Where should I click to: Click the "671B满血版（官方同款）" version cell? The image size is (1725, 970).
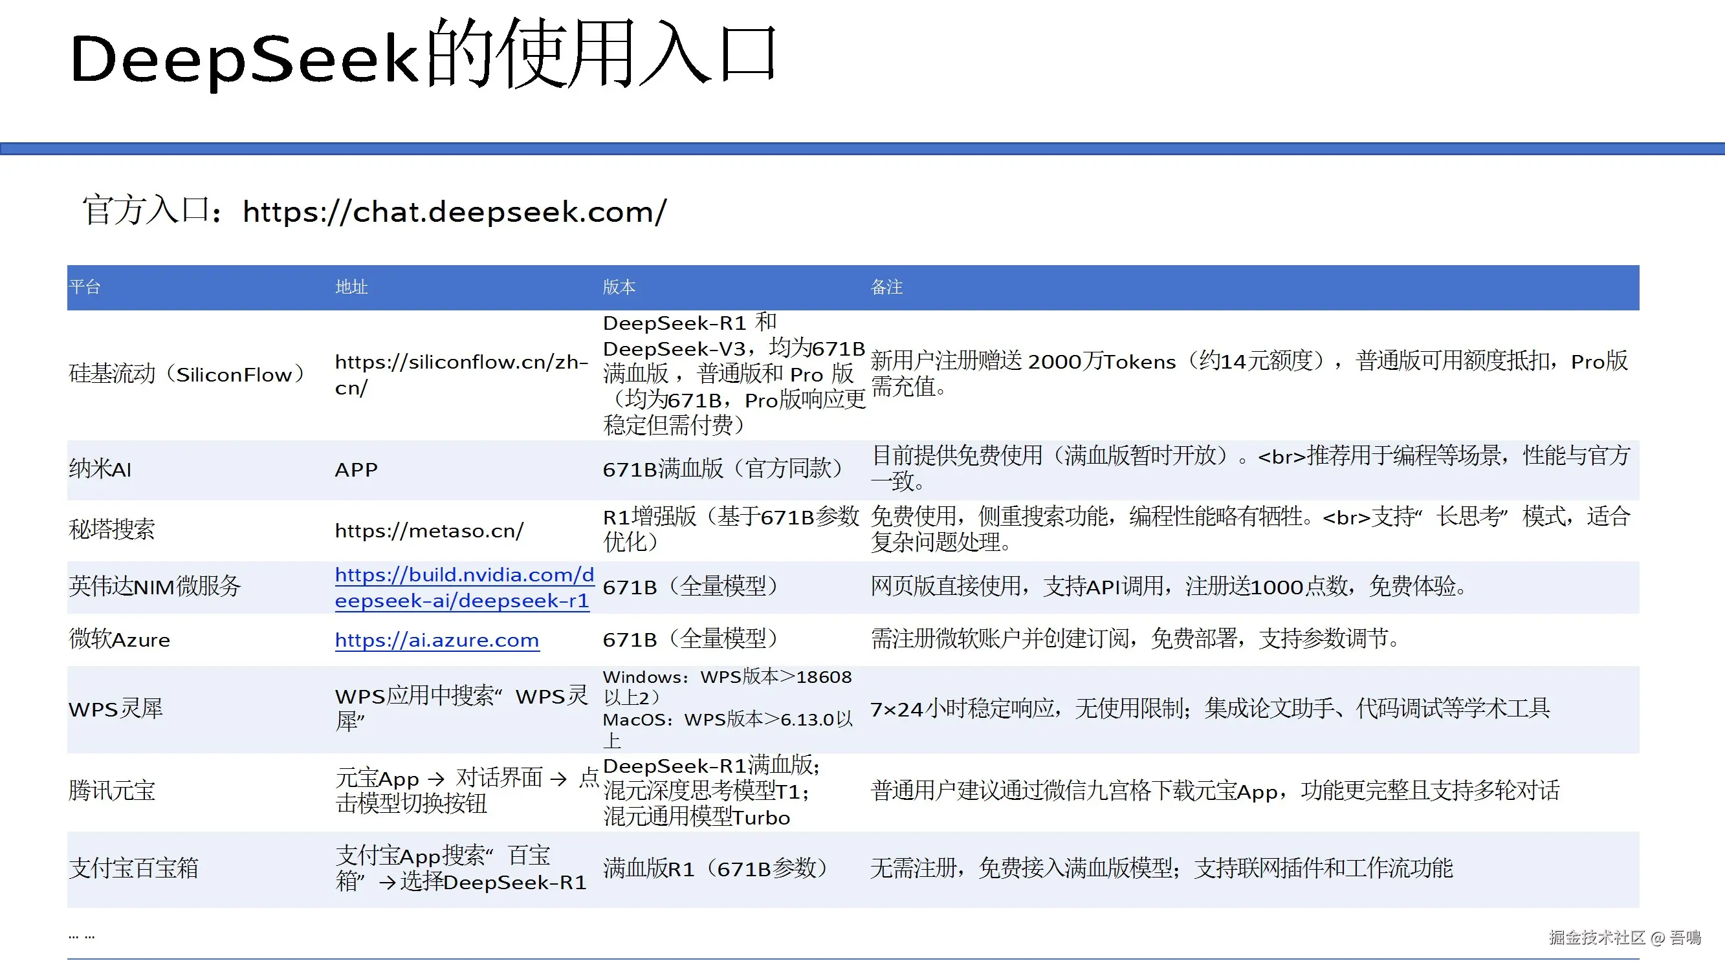point(722,469)
